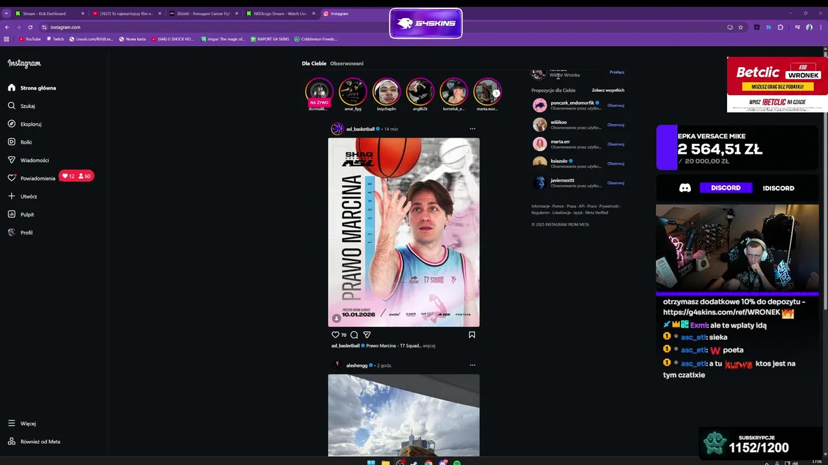Open Prawo Marcina post image

pos(404,232)
